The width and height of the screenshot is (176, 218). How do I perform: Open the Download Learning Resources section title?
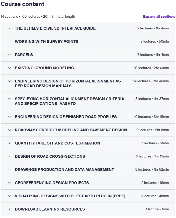pos(50,209)
